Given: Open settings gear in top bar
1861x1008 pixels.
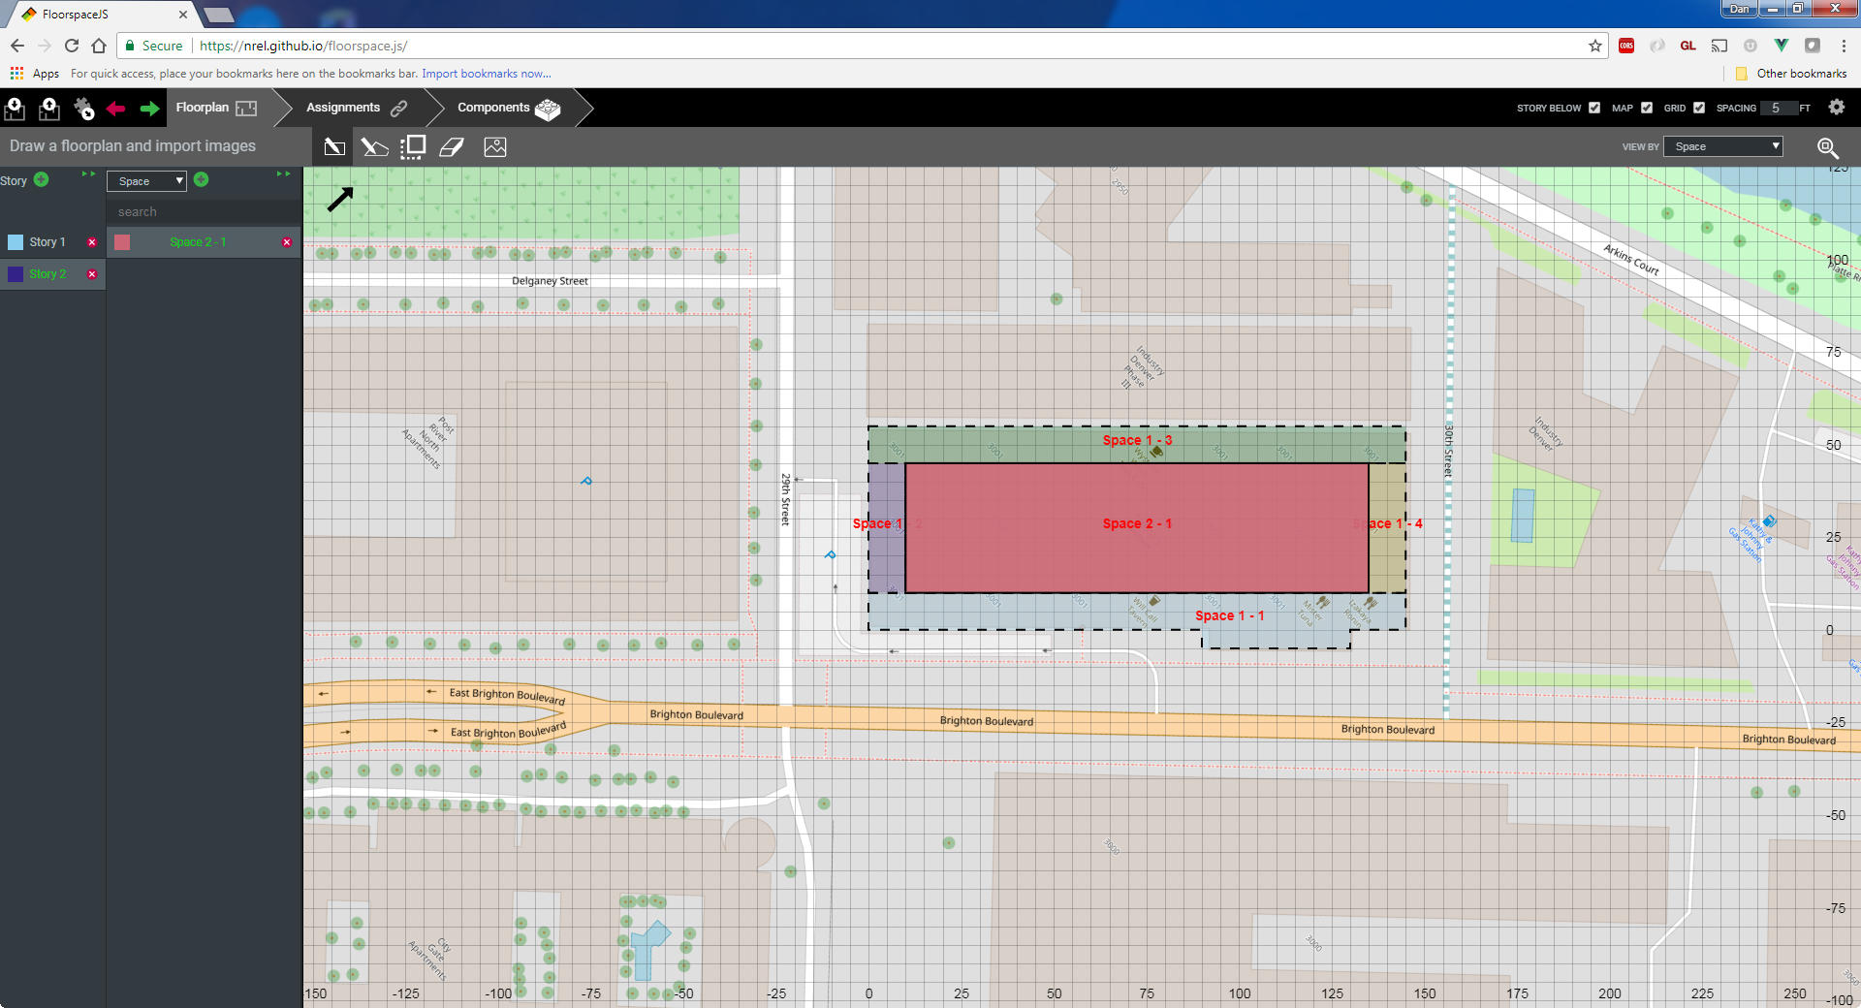Looking at the screenshot, I should [x=1837, y=108].
